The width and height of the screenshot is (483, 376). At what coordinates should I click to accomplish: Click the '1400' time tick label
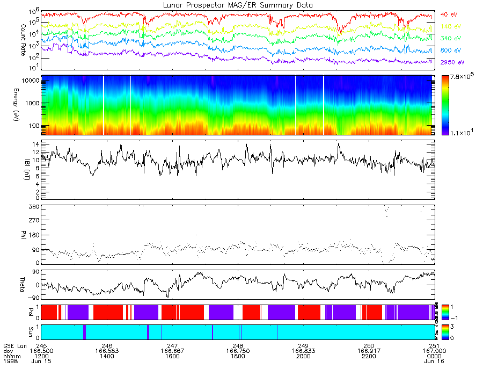pyautogui.click(x=107, y=356)
